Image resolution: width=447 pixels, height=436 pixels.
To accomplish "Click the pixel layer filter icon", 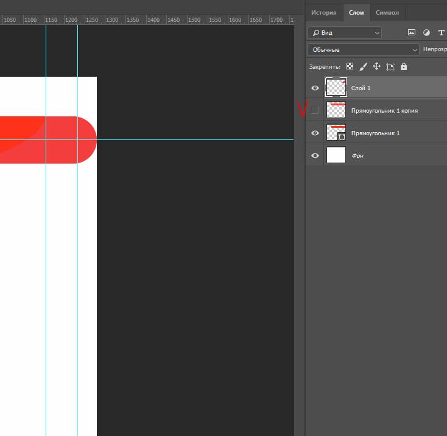I will pyautogui.click(x=412, y=32).
